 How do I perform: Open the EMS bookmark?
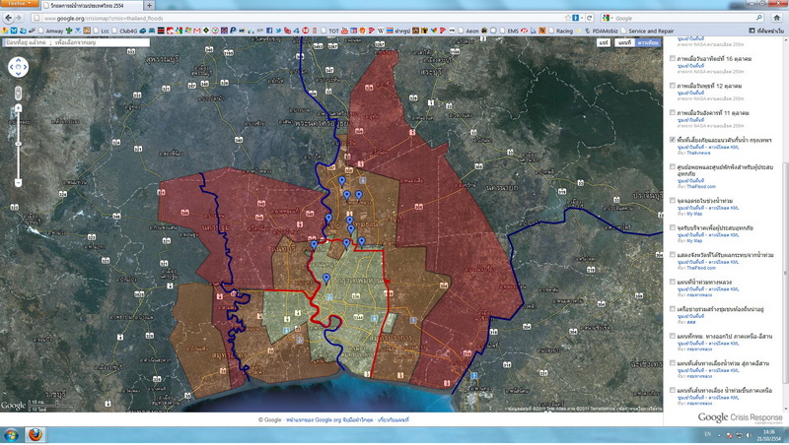coord(509,31)
